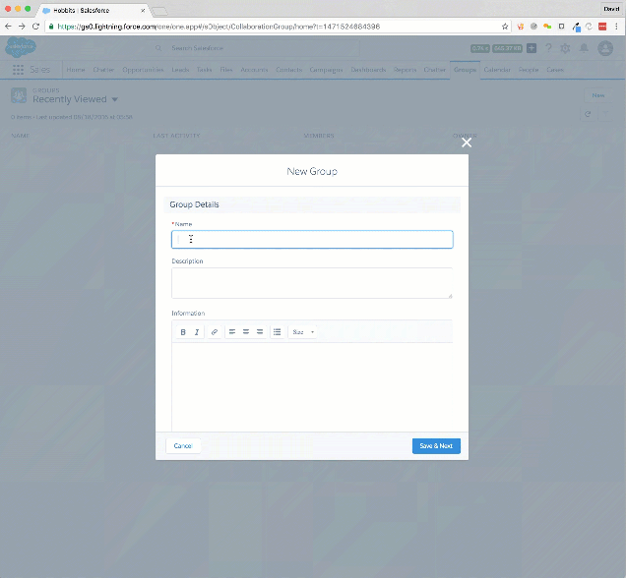626x578 pixels.
Task: Open the Chrome three-dot menu
Action: click(x=617, y=27)
